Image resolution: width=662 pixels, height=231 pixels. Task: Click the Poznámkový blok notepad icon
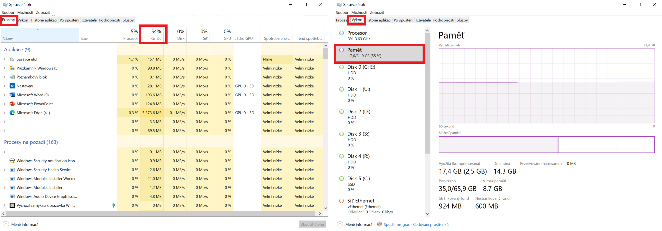pyautogui.click(x=12, y=77)
